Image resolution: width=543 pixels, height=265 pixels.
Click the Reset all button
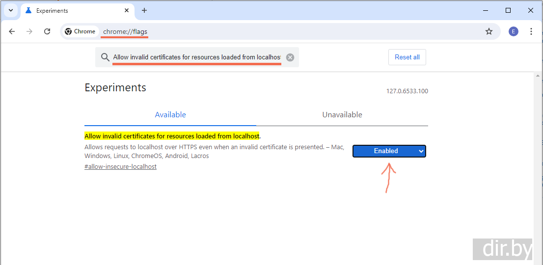[x=407, y=57]
